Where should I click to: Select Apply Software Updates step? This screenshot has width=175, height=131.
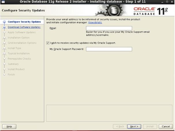coord(22,32)
